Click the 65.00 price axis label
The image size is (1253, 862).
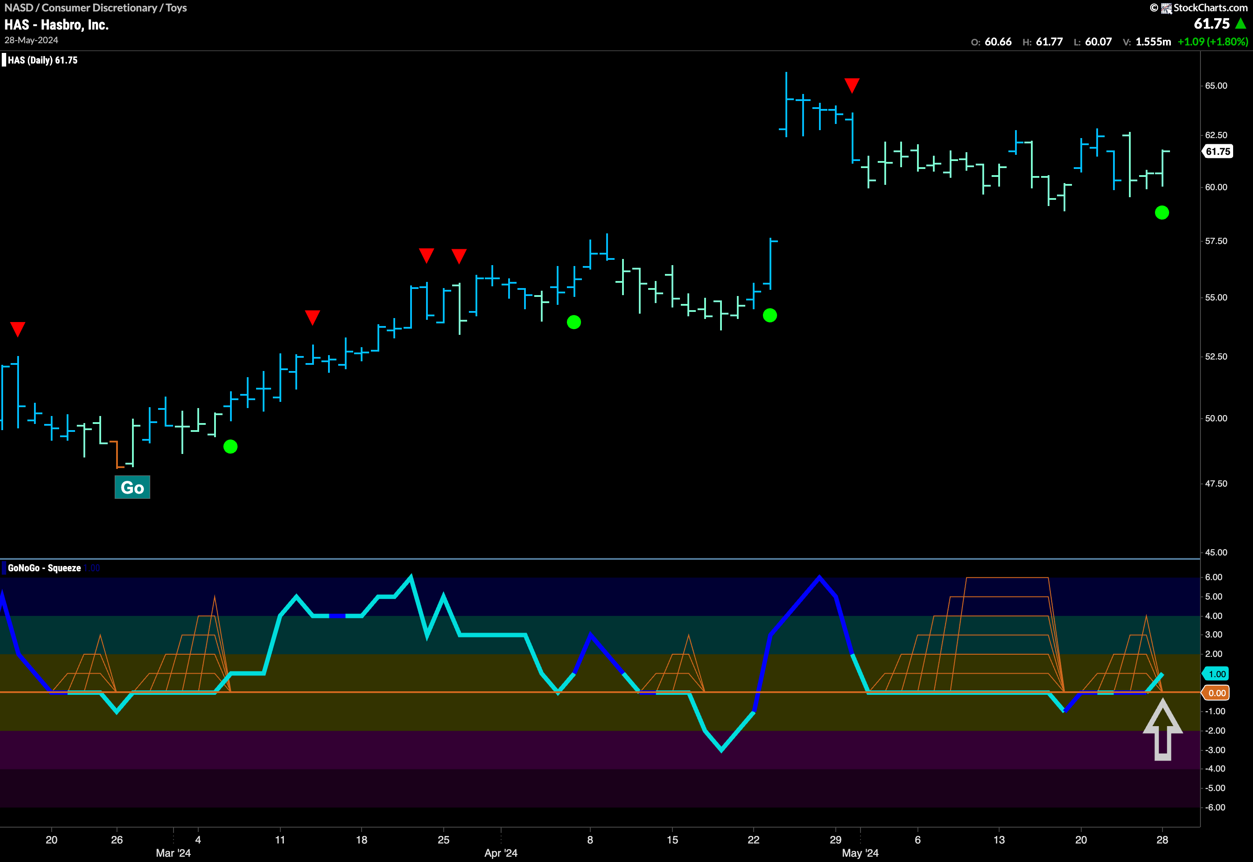[x=1216, y=86]
